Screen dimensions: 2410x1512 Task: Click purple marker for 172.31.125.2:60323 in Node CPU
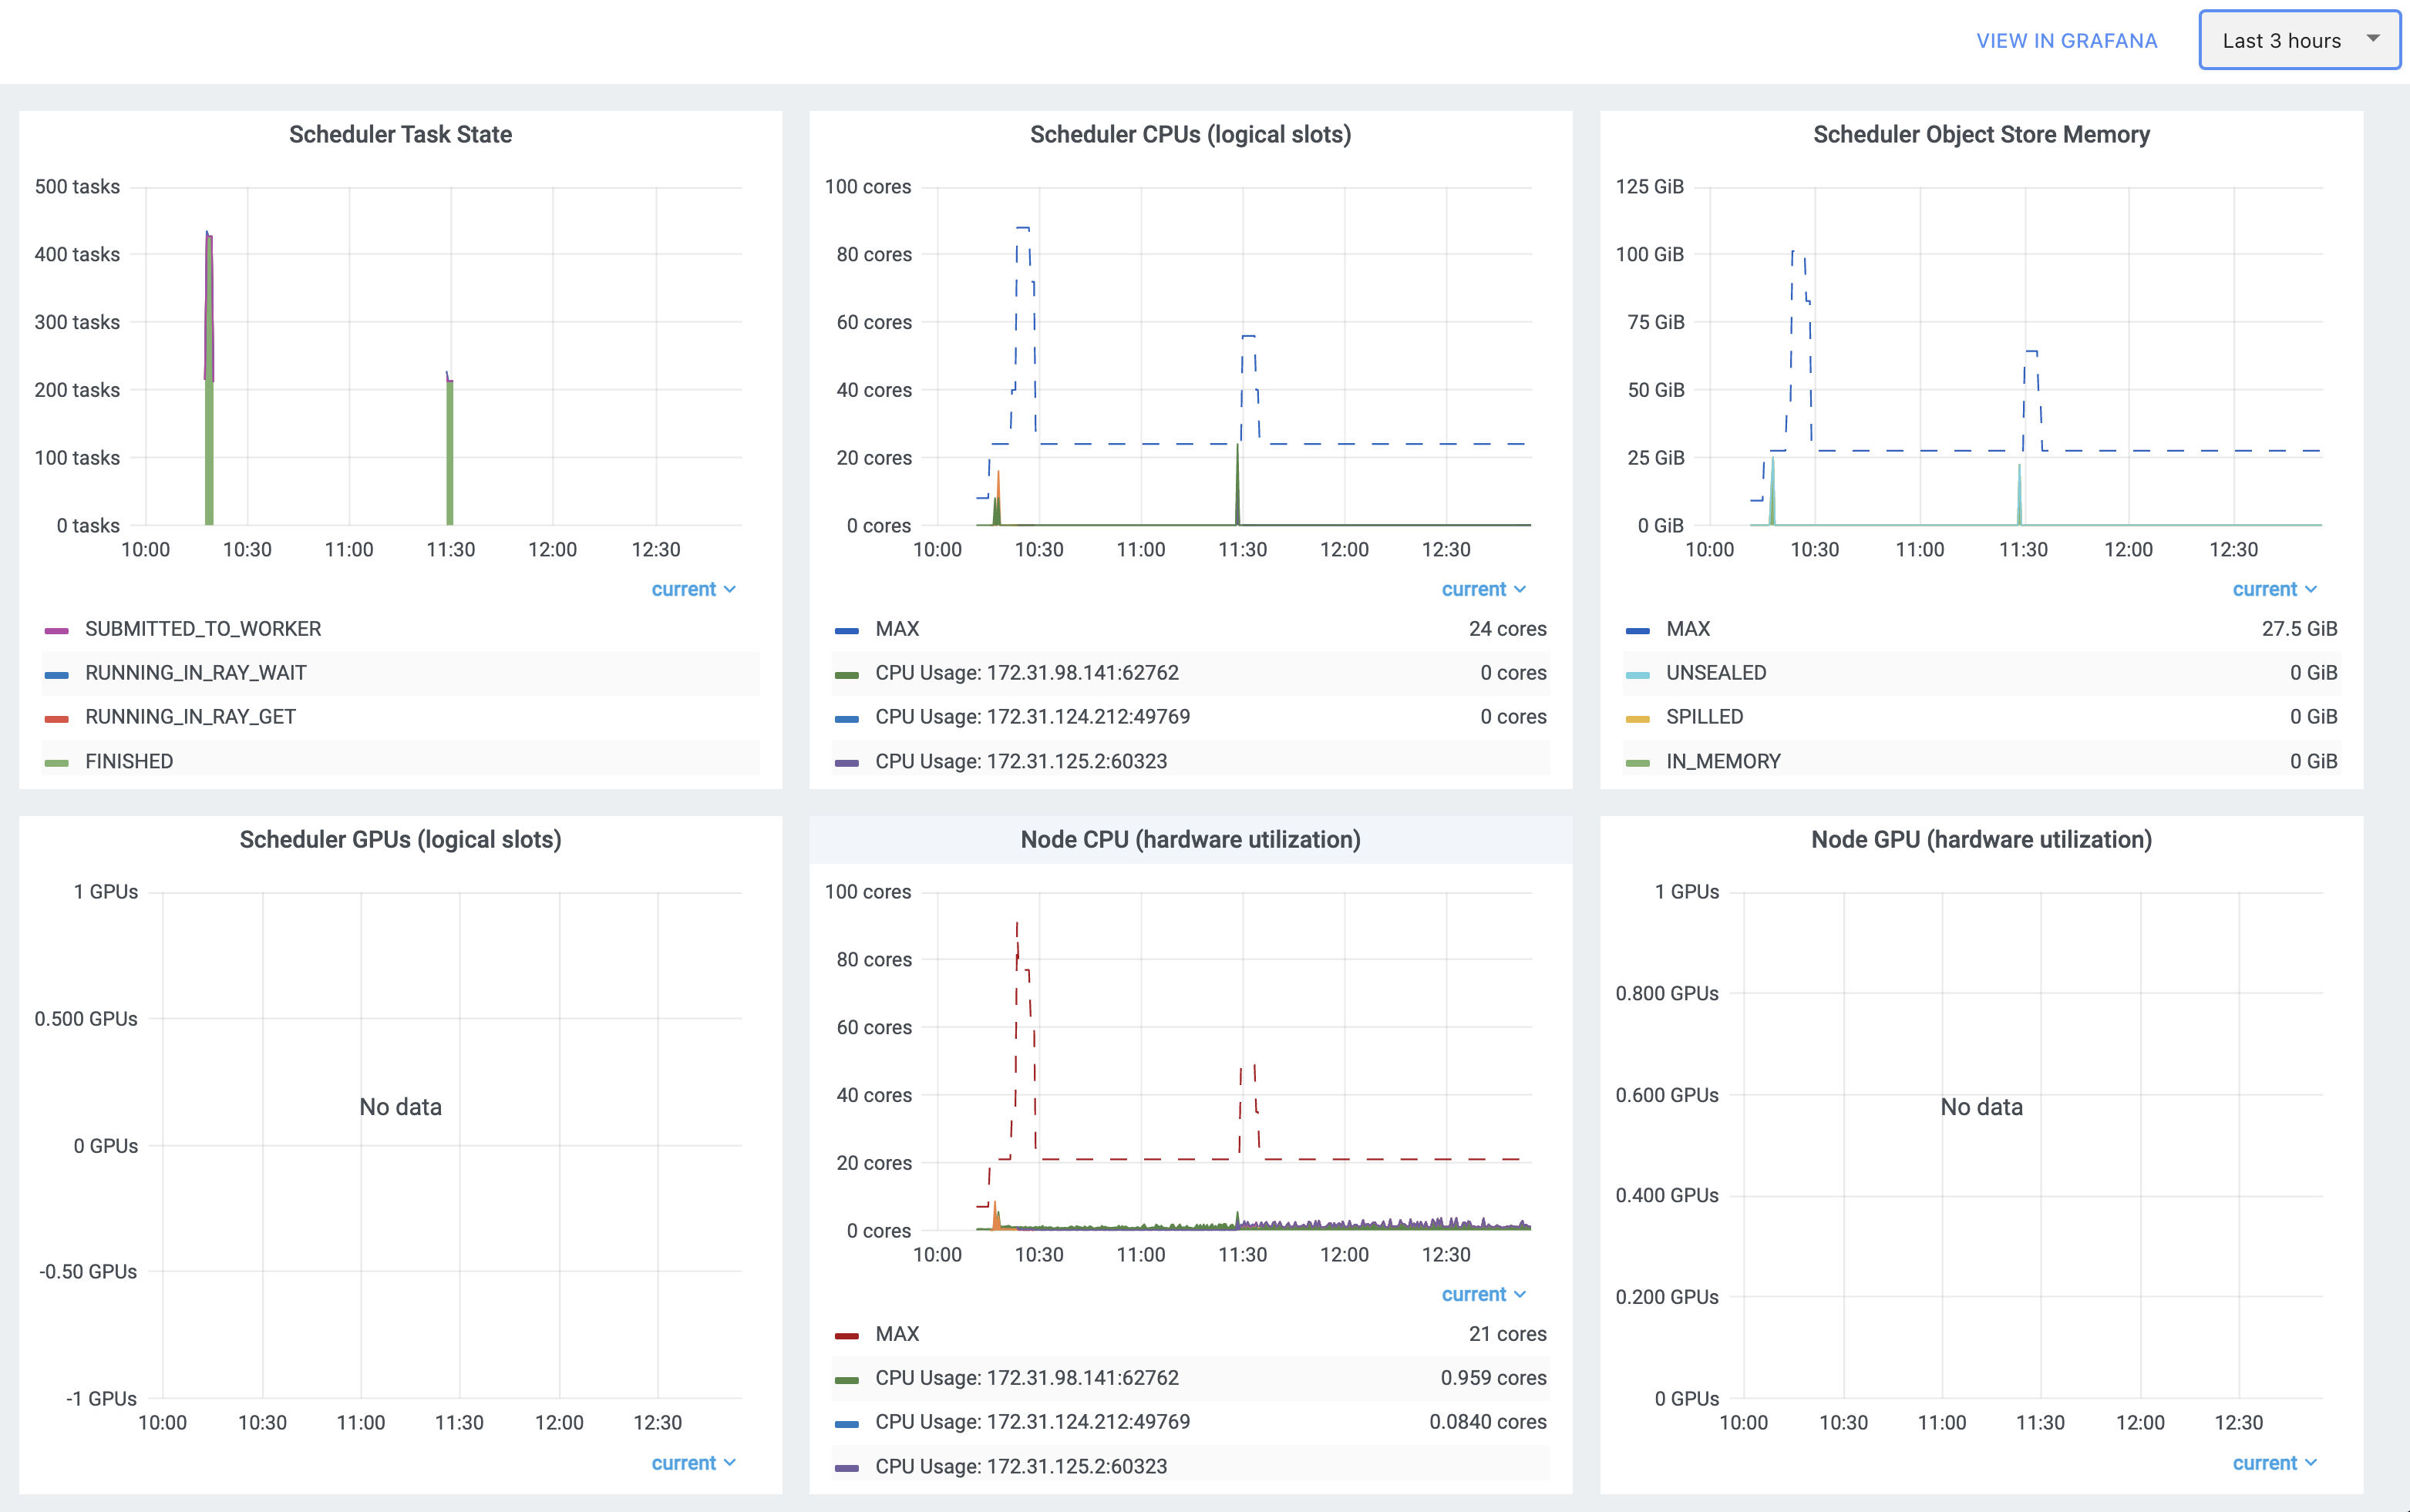(x=847, y=1468)
